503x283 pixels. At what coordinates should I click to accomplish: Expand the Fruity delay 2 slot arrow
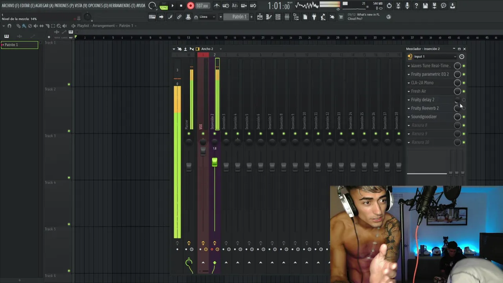(x=409, y=100)
